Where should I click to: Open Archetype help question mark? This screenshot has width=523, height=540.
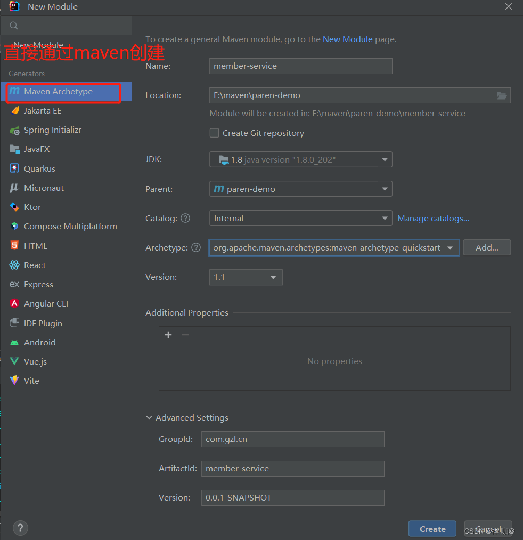click(196, 247)
